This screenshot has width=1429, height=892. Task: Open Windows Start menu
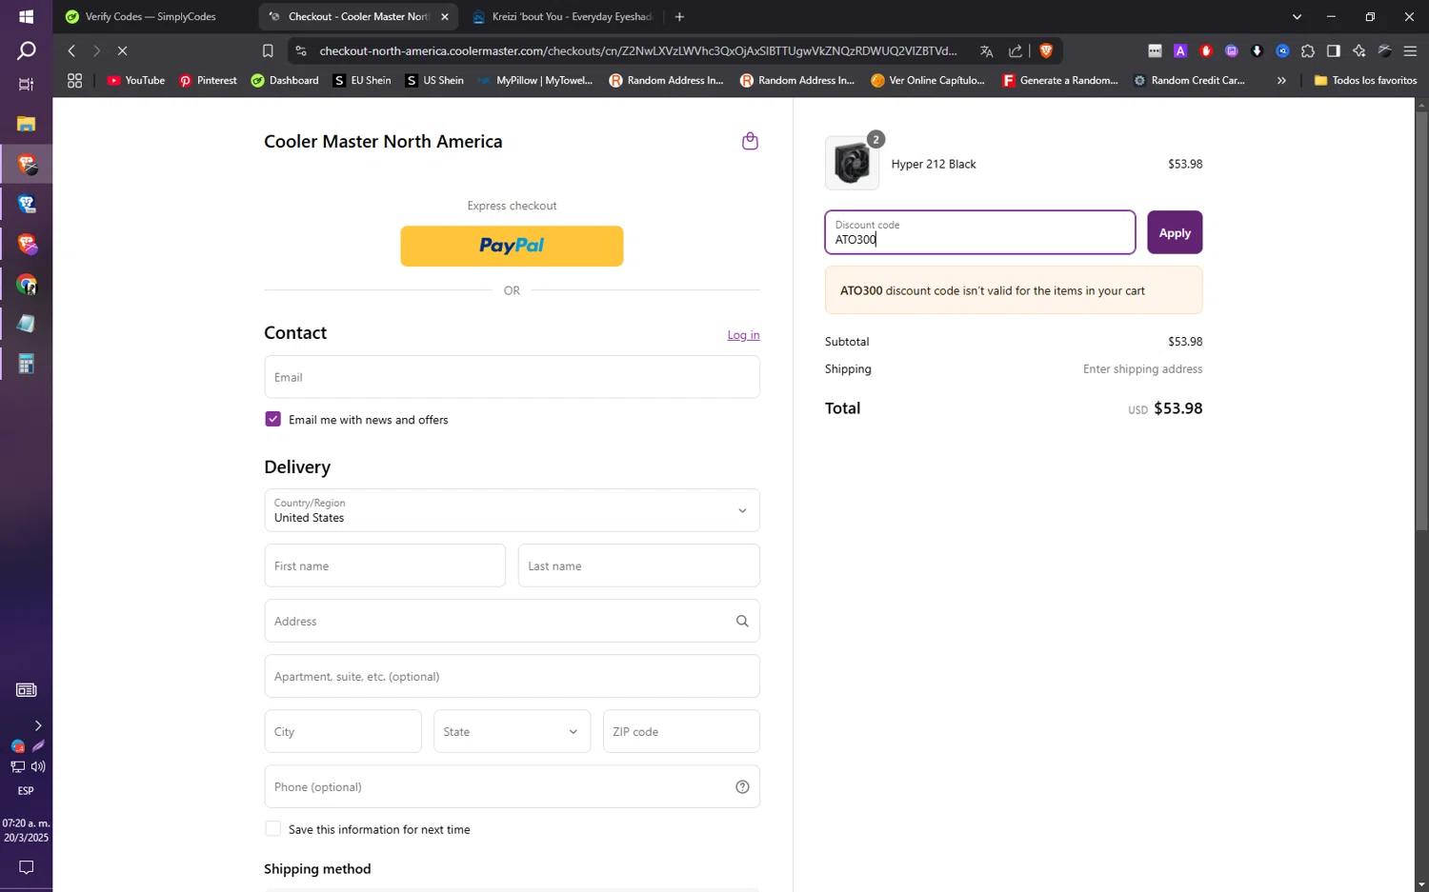(26, 16)
